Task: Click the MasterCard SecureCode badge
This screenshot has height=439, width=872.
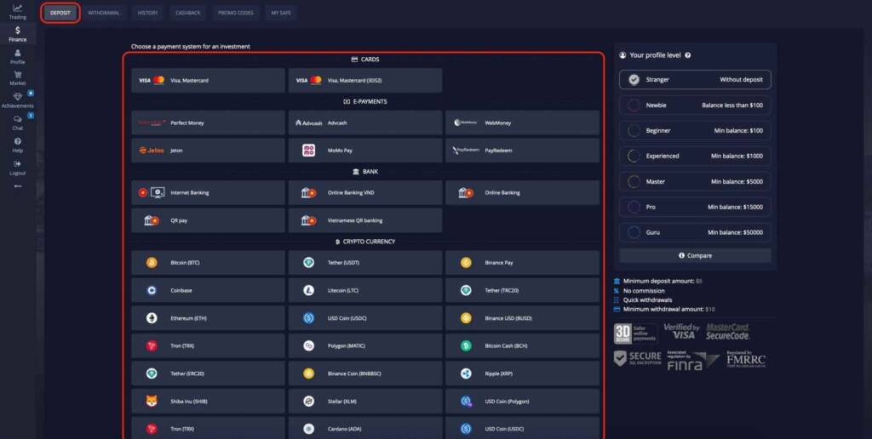Action: click(728, 332)
